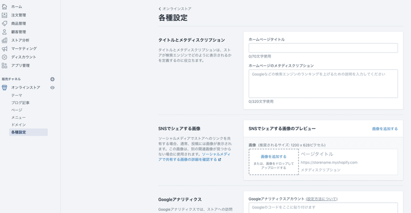Viewport: 411px width, 213px height.
Task: Focus the ホームページタイトル input field
Action: coord(323,48)
